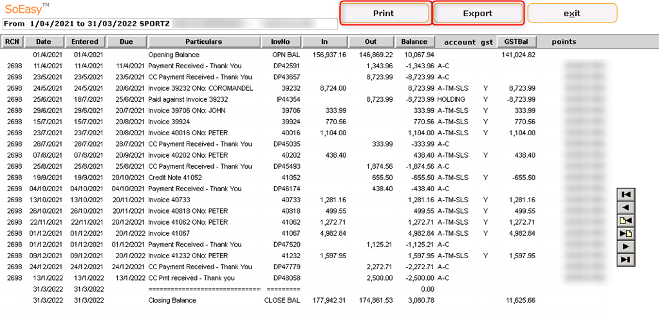Select the CLOSE BAL invoice cell
The width and height of the screenshot is (659, 320).
[282, 300]
